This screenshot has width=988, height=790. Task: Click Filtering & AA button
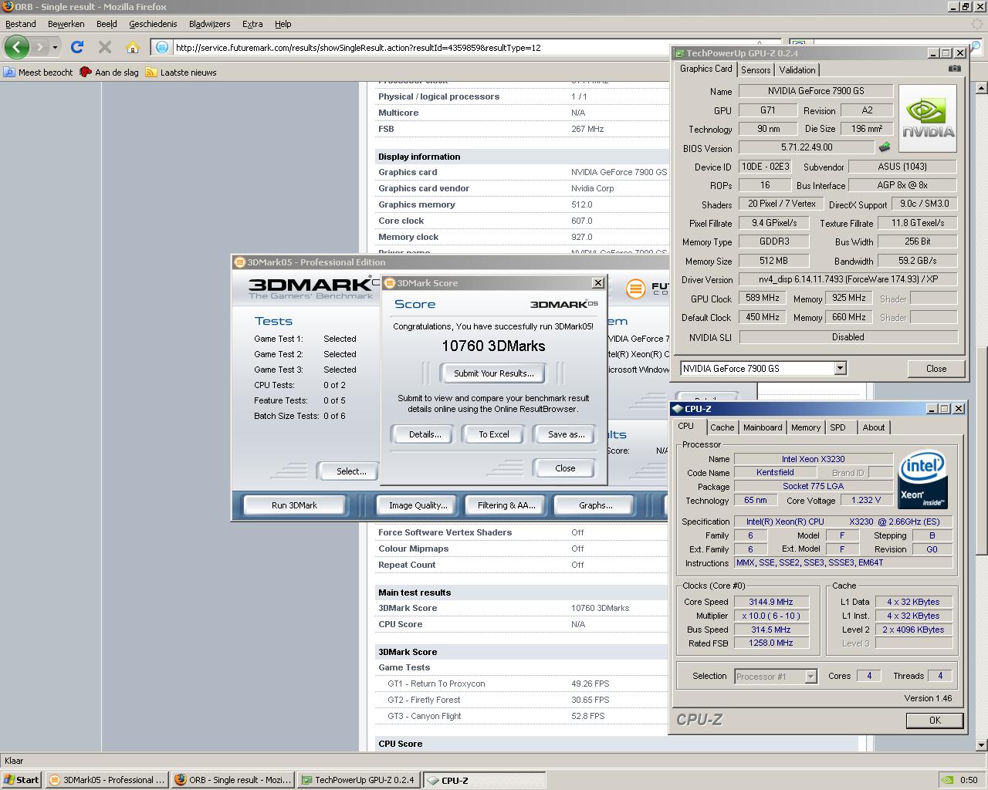pos(506,505)
